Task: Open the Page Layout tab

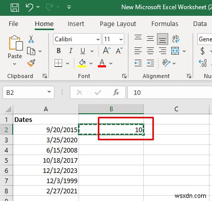Action: pos(118,24)
